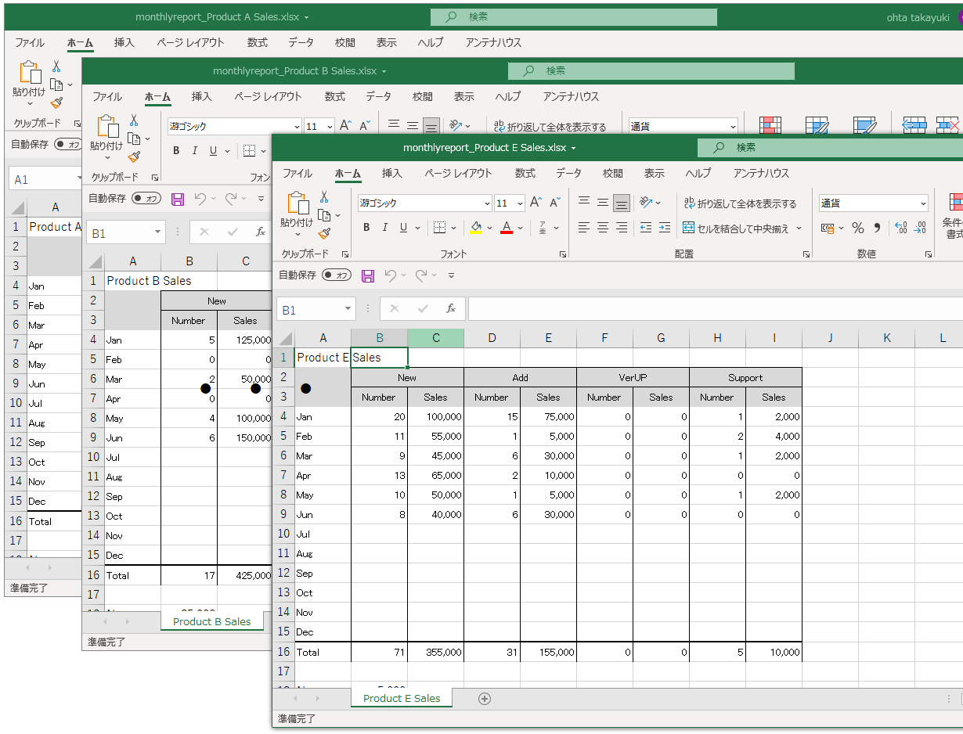
Task: Click insert function fx in Product E window
Action: pyautogui.click(x=450, y=309)
